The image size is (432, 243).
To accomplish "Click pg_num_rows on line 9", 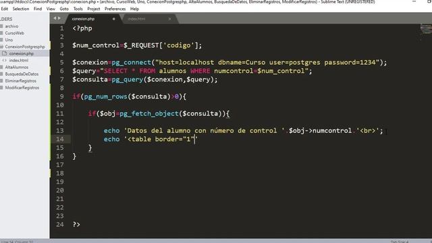I will (x=105, y=97).
